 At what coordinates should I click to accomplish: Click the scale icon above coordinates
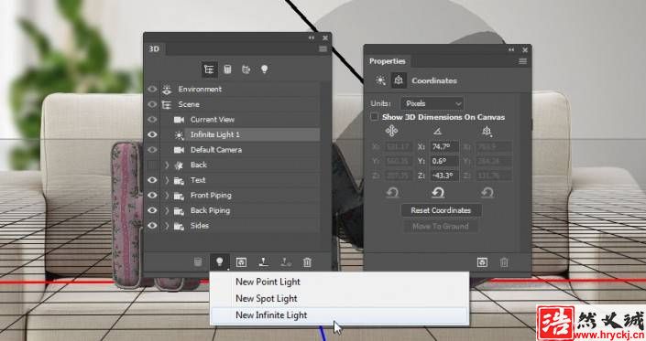click(487, 131)
